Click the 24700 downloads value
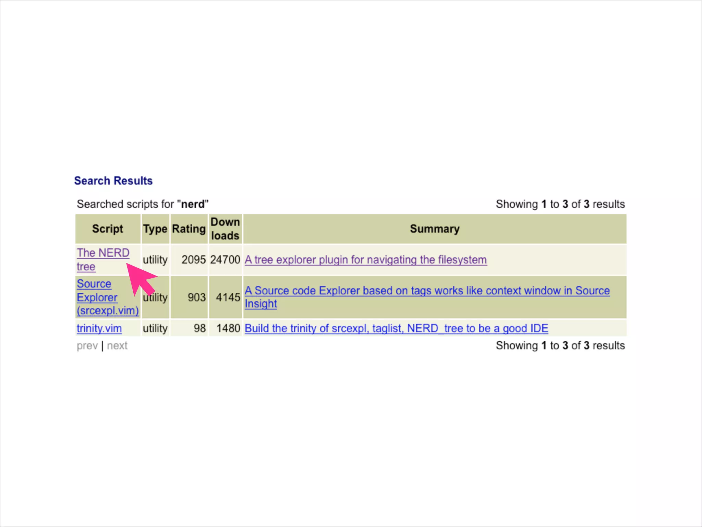This screenshot has height=527, width=702. [x=225, y=260]
